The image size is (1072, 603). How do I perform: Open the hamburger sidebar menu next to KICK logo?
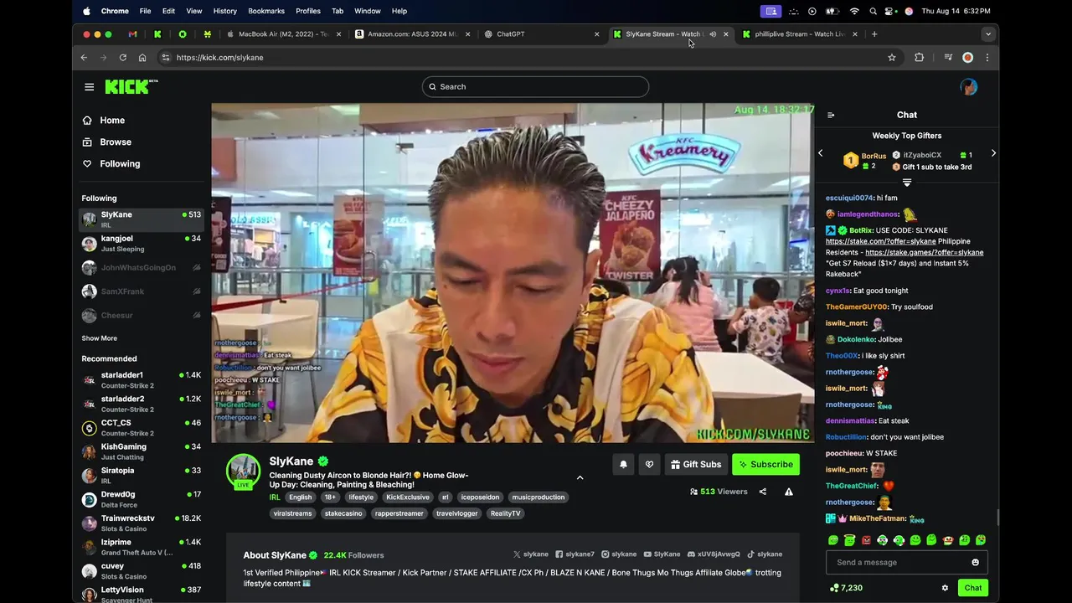(x=89, y=87)
